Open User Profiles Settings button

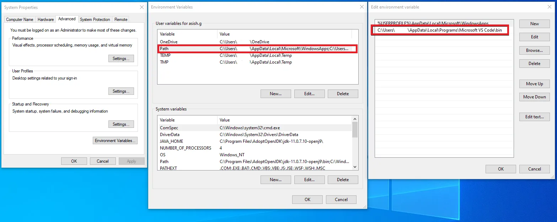(x=121, y=91)
